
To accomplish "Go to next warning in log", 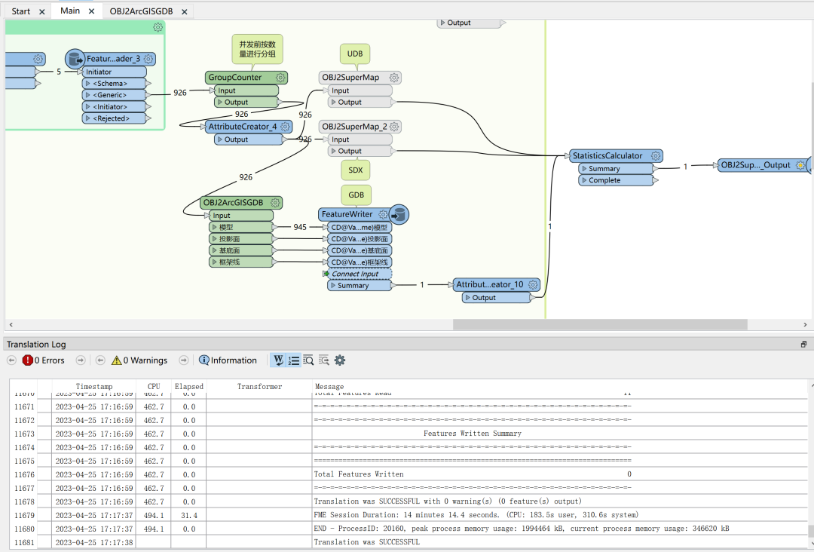I will point(184,360).
